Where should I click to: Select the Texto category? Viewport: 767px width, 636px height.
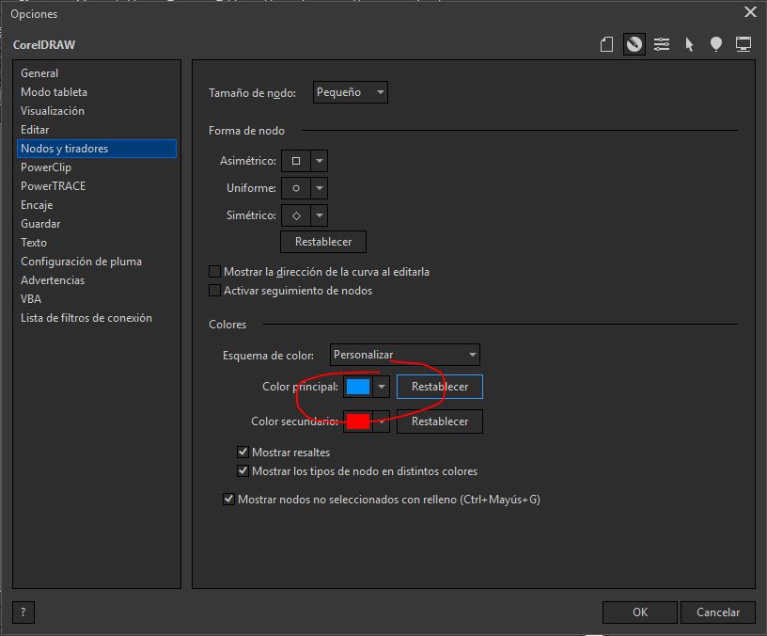[x=97, y=243]
